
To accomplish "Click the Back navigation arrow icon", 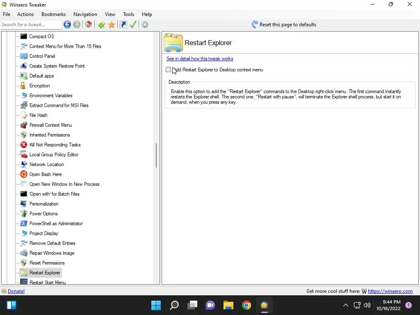I will tap(67, 25).
